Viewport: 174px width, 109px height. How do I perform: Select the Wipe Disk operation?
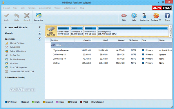pyautogui.click(x=14, y=63)
